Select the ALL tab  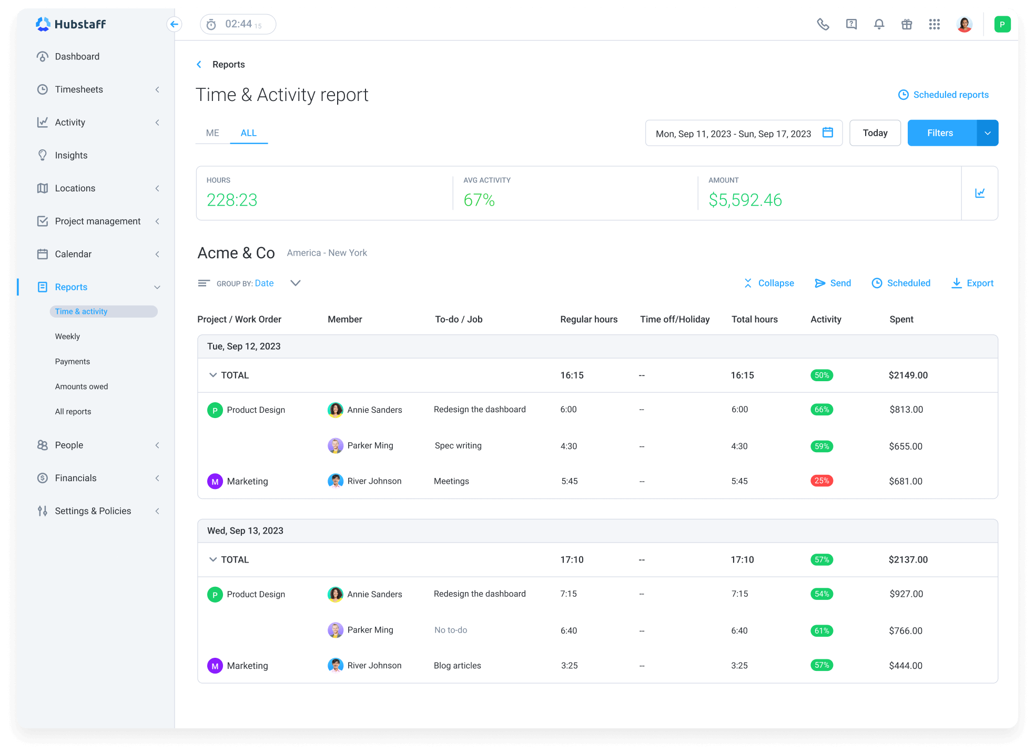(248, 133)
